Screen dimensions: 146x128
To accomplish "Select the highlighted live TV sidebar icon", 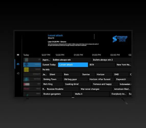I will (18, 64).
